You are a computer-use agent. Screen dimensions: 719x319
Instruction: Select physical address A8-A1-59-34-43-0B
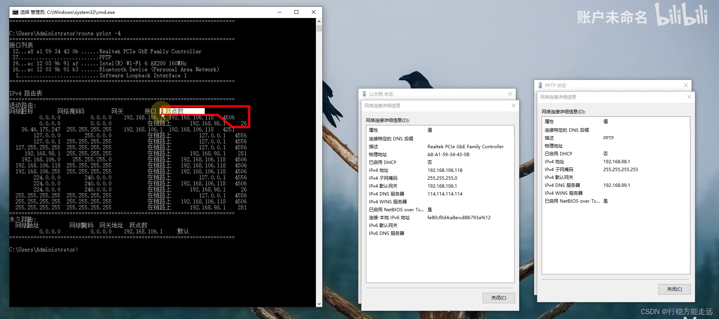pyautogui.click(x=448, y=155)
